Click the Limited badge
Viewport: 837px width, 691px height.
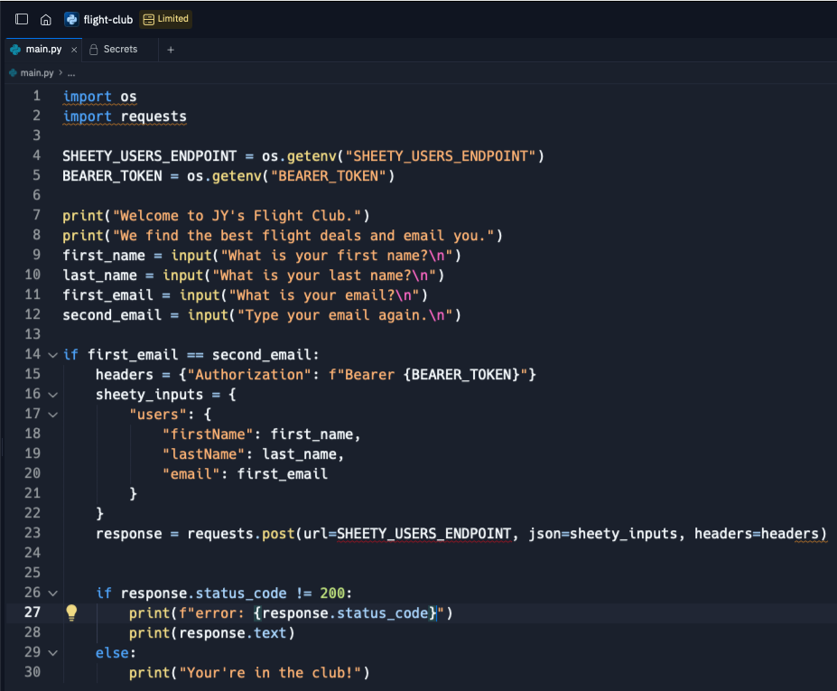click(166, 19)
